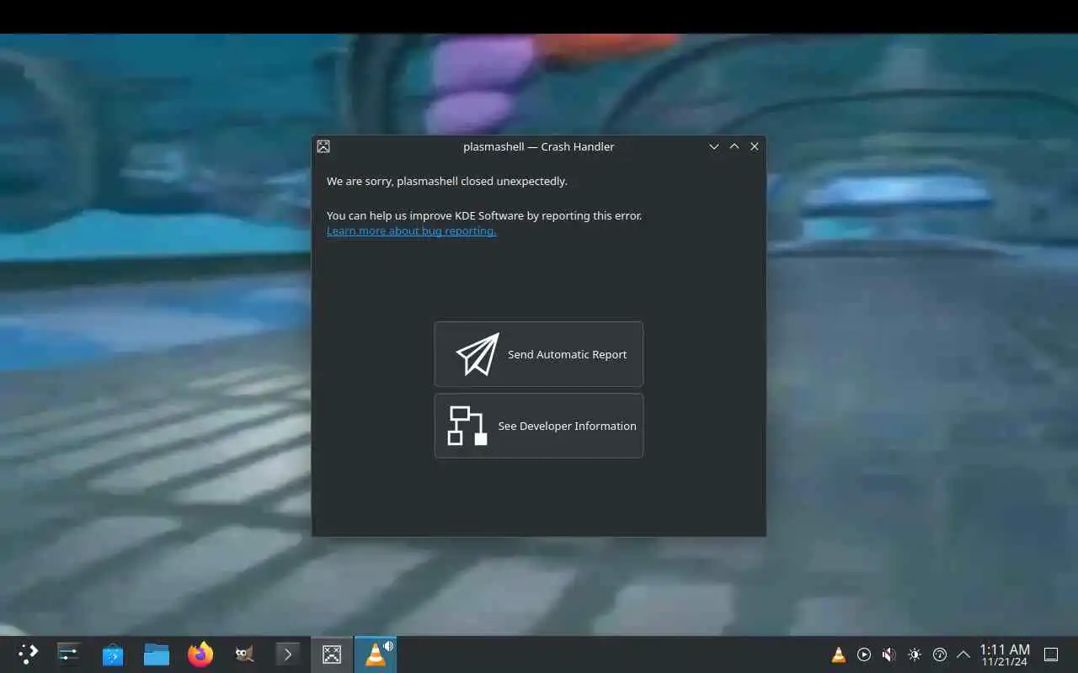Mute VLC via taskbar speaker indicator
Screen dimensions: 1078x673
pos(388,646)
